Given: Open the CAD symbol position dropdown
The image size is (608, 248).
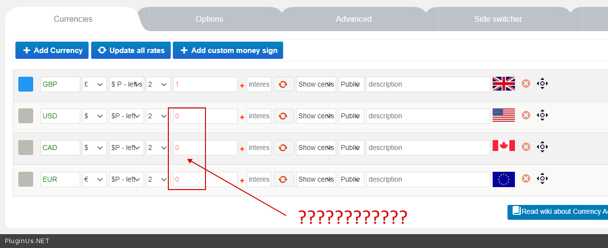Looking at the screenshot, I should click(x=127, y=148).
